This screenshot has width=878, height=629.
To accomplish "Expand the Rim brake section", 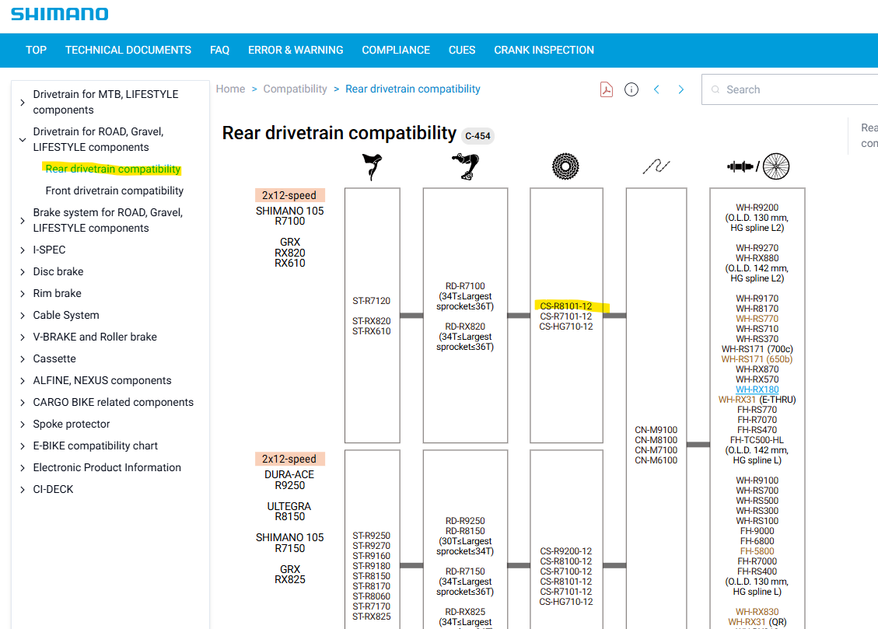I will pyautogui.click(x=23, y=294).
